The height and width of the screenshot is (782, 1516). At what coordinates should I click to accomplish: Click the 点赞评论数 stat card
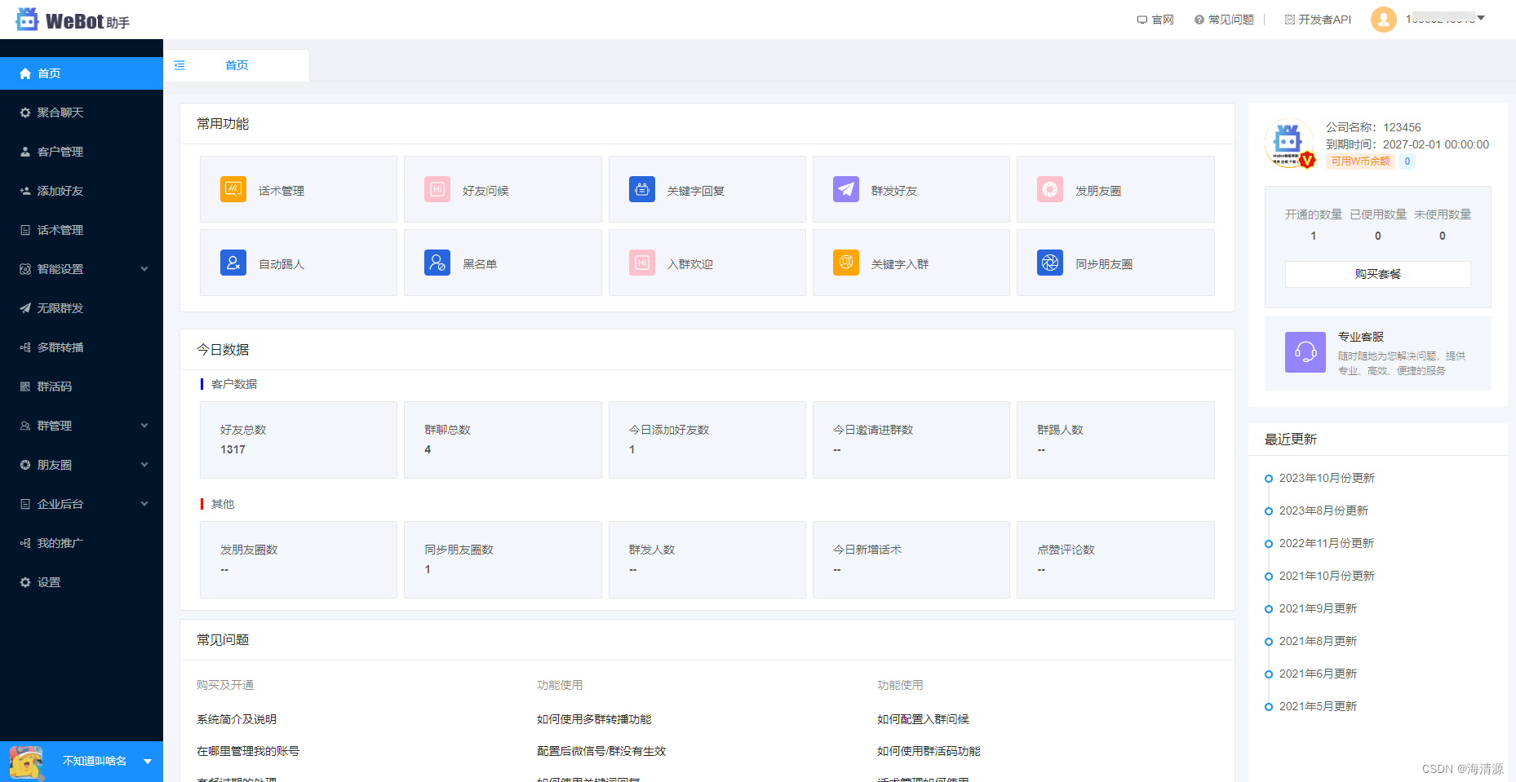coord(1115,559)
